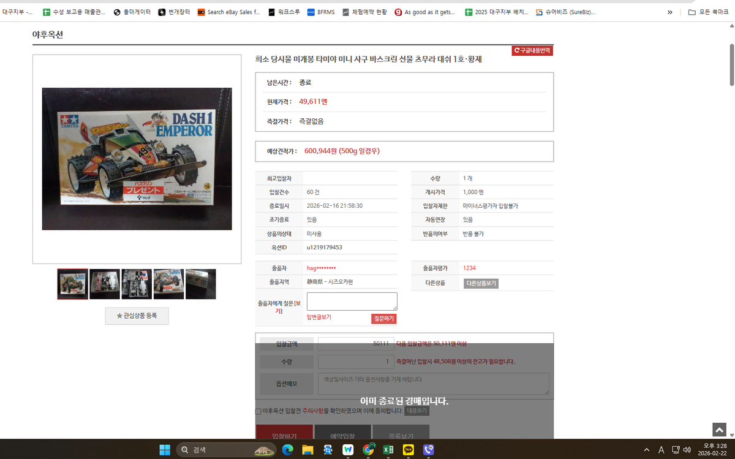Open the 번개장터 bookmark
Viewport: 735px width, 459px height.
point(175,12)
